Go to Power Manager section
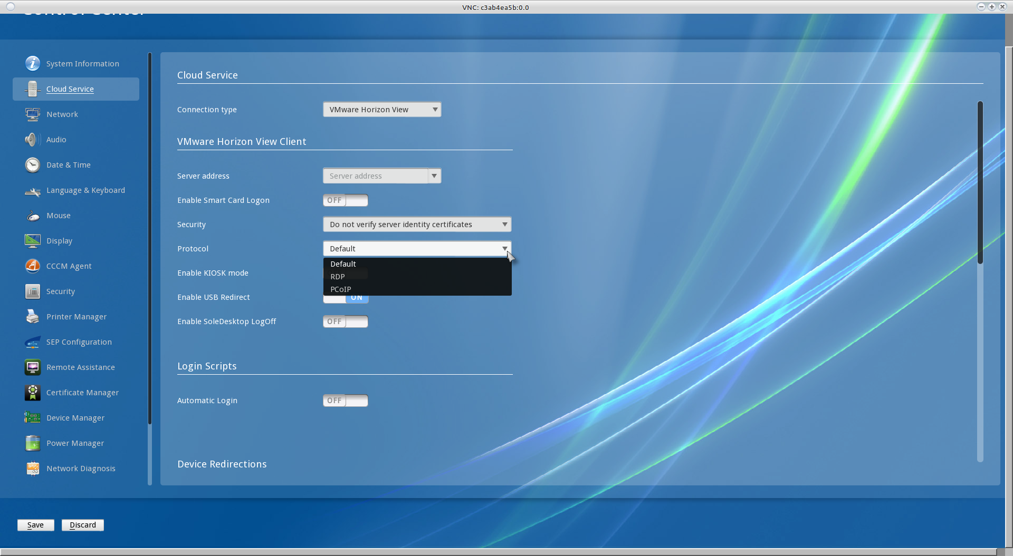This screenshot has height=556, width=1013. pyautogui.click(x=75, y=443)
